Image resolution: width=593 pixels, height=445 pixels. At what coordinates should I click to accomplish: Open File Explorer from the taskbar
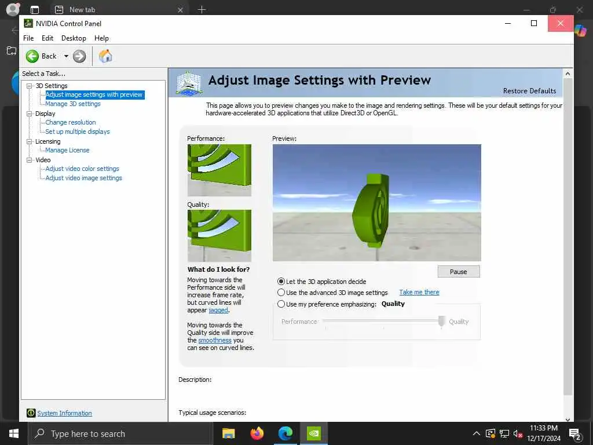coord(228,433)
